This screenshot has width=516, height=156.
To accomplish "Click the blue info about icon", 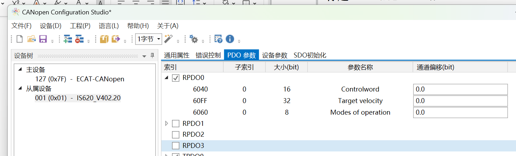I will click(x=230, y=39).
